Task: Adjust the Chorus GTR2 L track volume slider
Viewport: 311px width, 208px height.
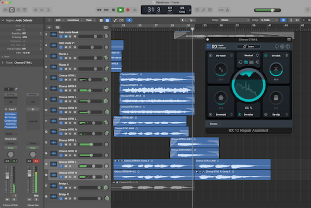Action: [91, 101]
